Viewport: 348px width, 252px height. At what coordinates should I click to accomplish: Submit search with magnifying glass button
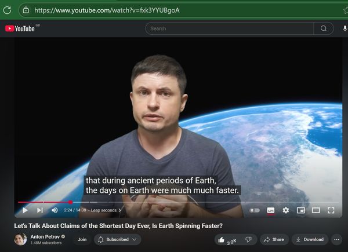tap(324, 28)
